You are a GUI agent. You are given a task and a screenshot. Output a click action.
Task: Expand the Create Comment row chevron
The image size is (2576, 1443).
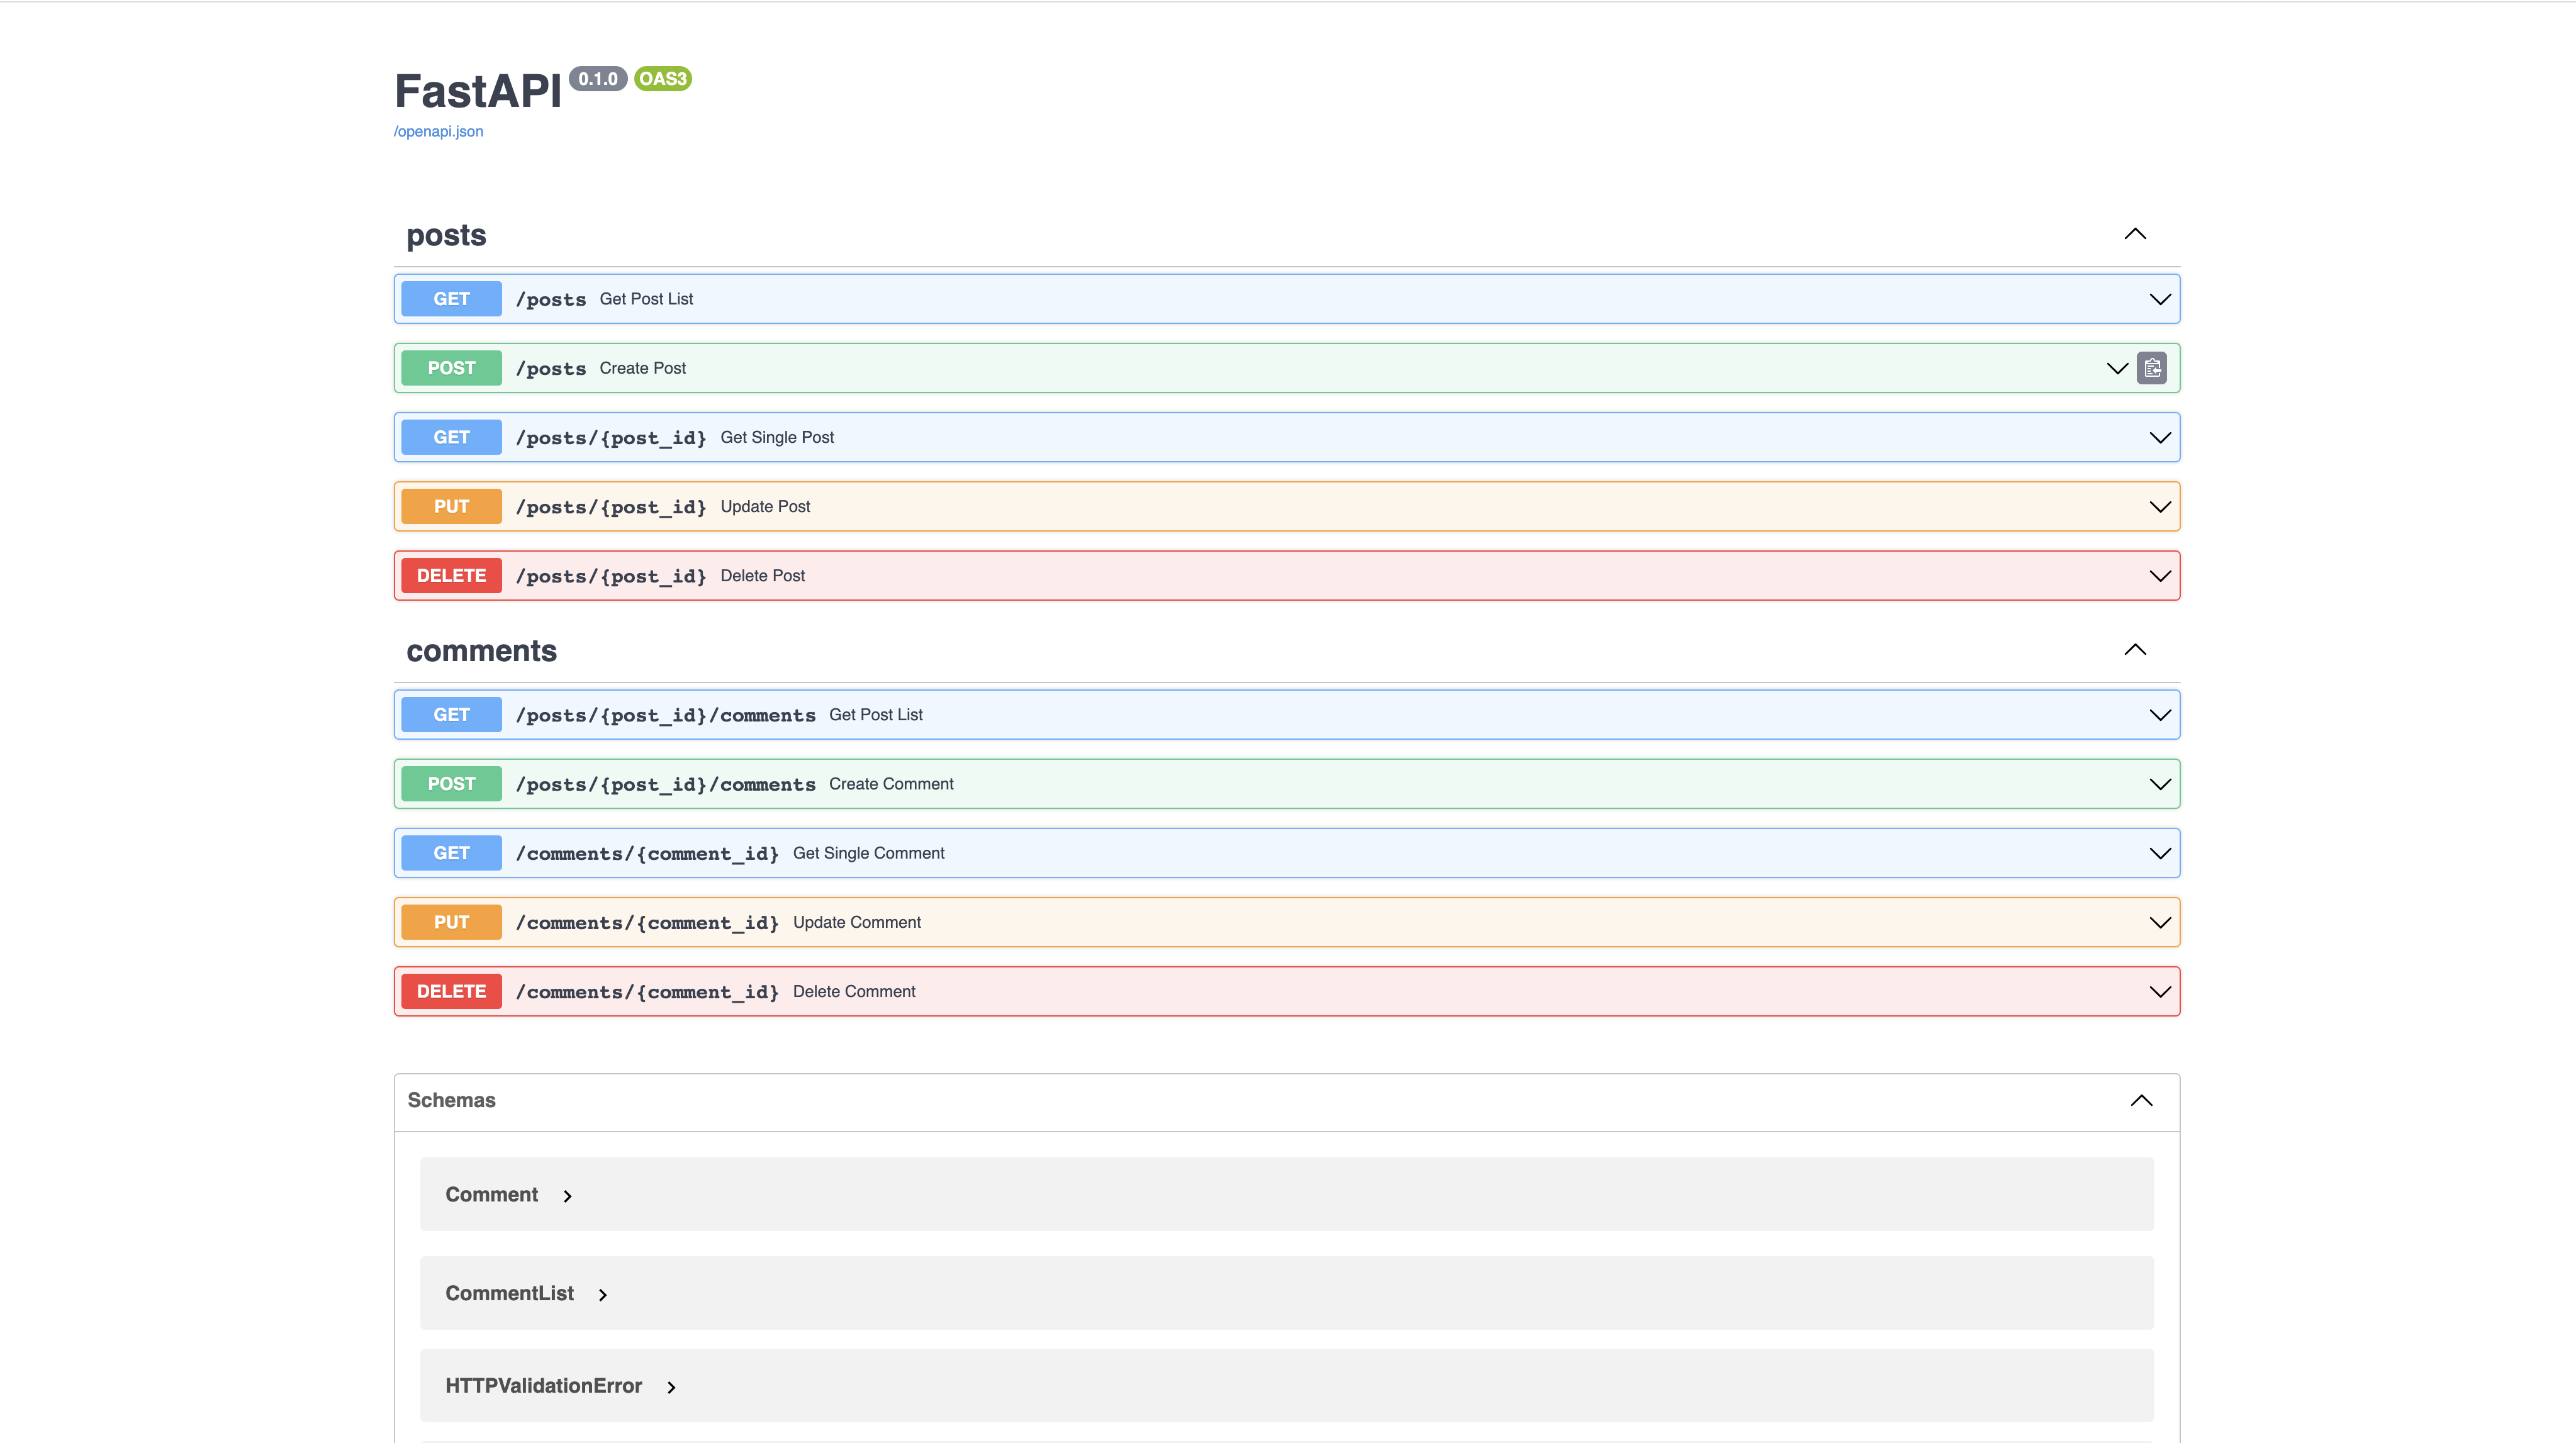tap(2160, 784)
